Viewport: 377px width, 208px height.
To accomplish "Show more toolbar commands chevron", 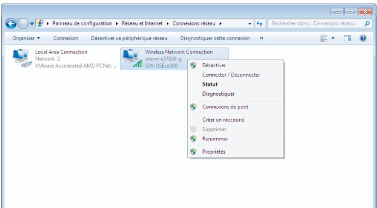I will point(262,38).
